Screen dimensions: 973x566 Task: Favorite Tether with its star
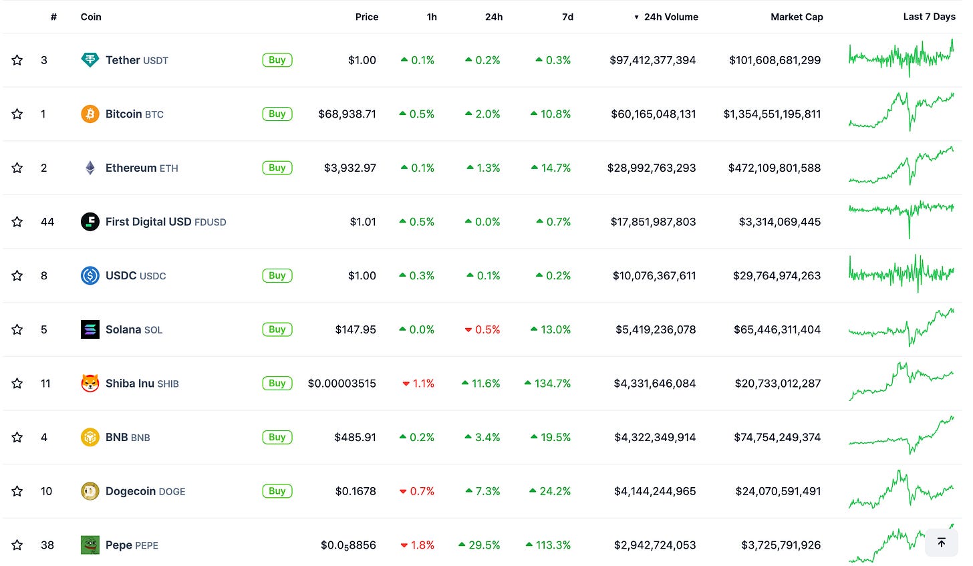[17, 60]
